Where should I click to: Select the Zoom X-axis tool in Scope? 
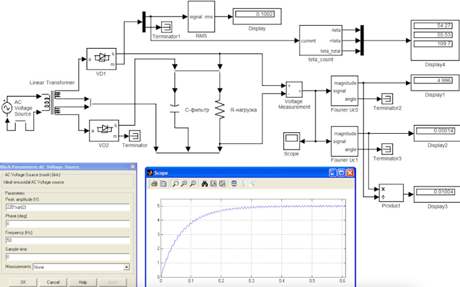point(184,184)
